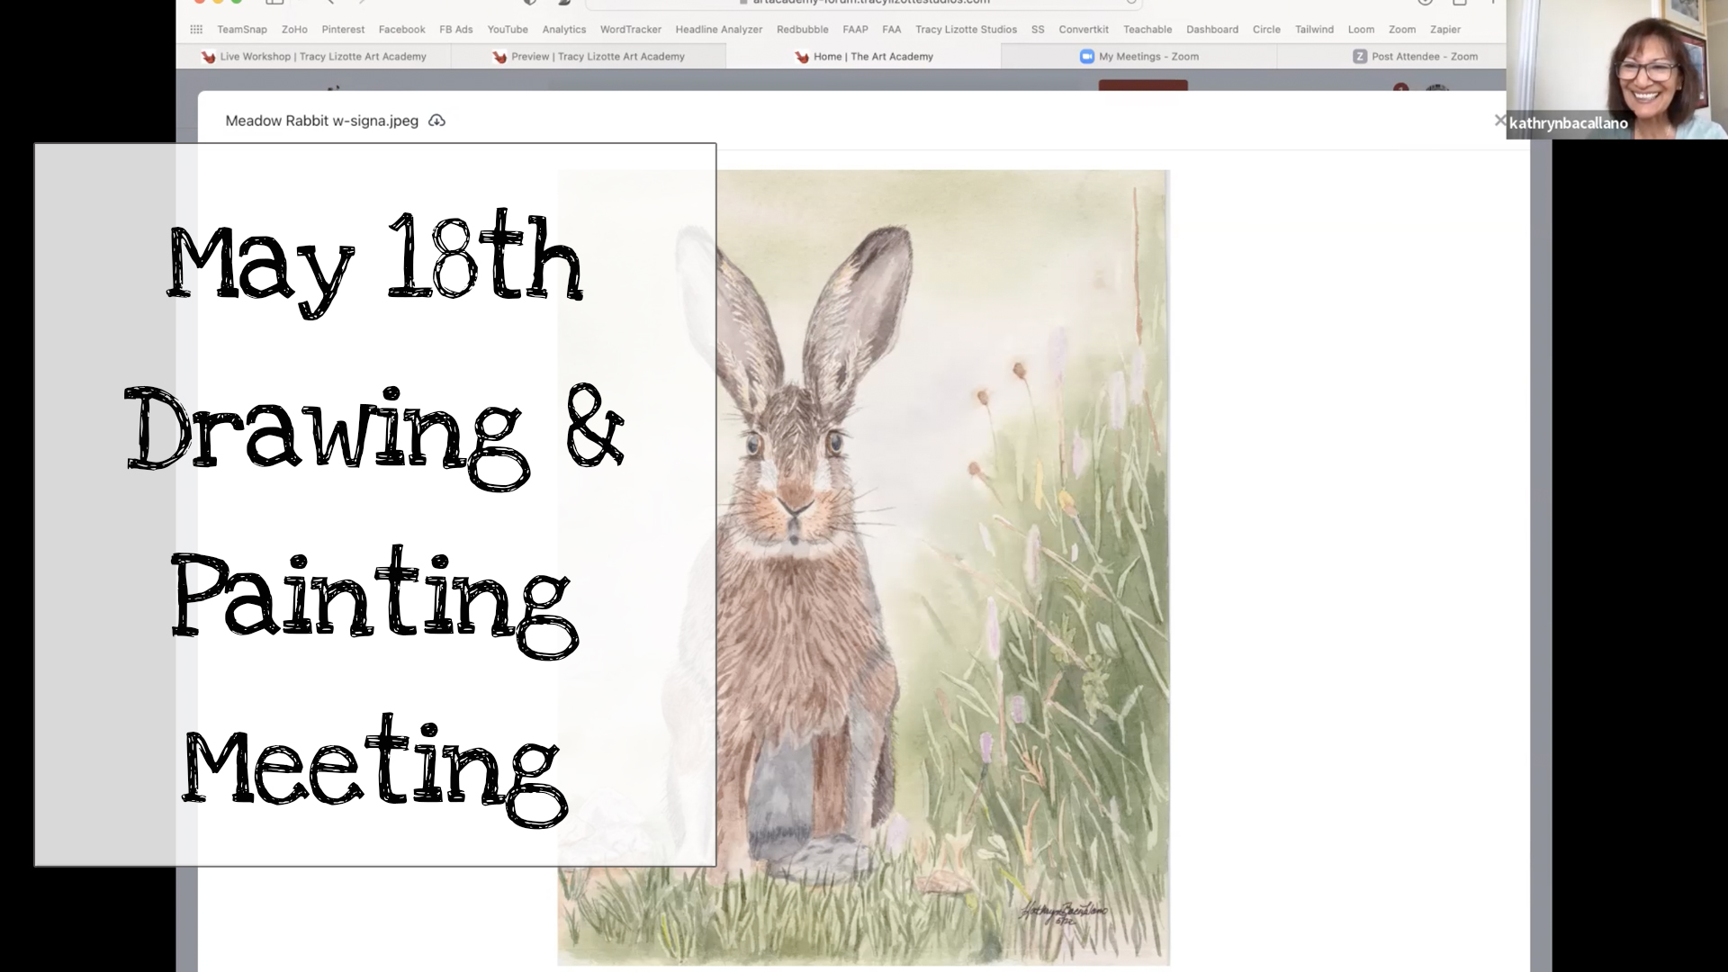Open the Facebook bookmark
The height and width of the screenshot is (972, 1728).
(401, 30)
